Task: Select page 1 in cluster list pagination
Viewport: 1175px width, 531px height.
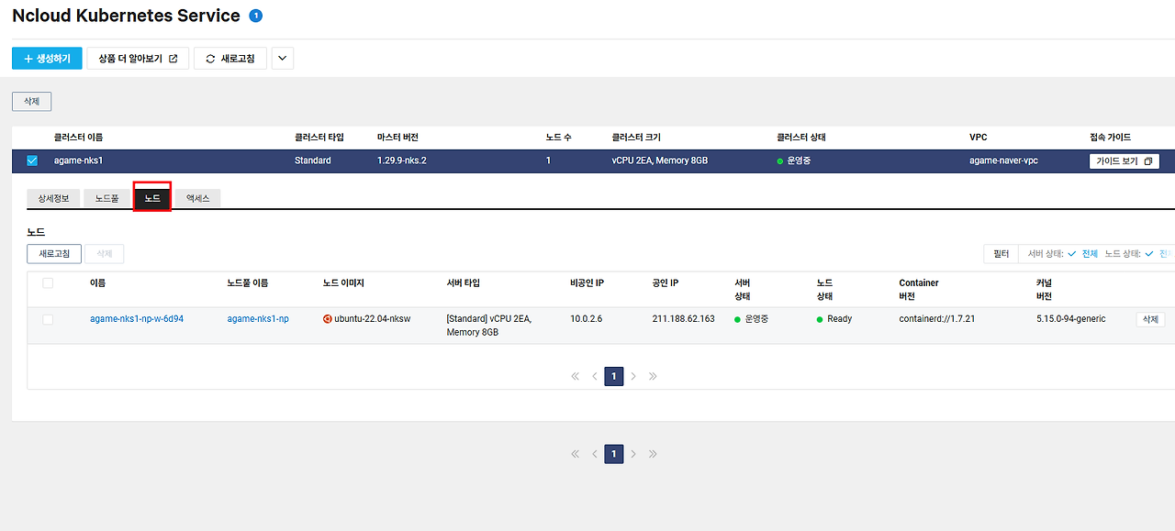Action: point(614,454)
